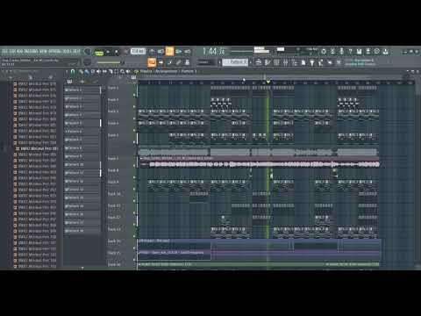Open the ADD menu
This screenshot has width=421, height=316.
coord(20,52)
